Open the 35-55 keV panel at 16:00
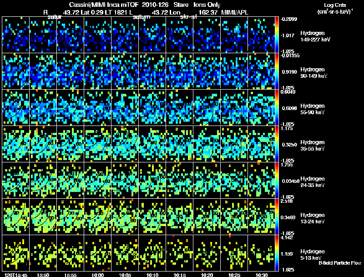Screen dimensions: 364x277 (x=97, y=144)
